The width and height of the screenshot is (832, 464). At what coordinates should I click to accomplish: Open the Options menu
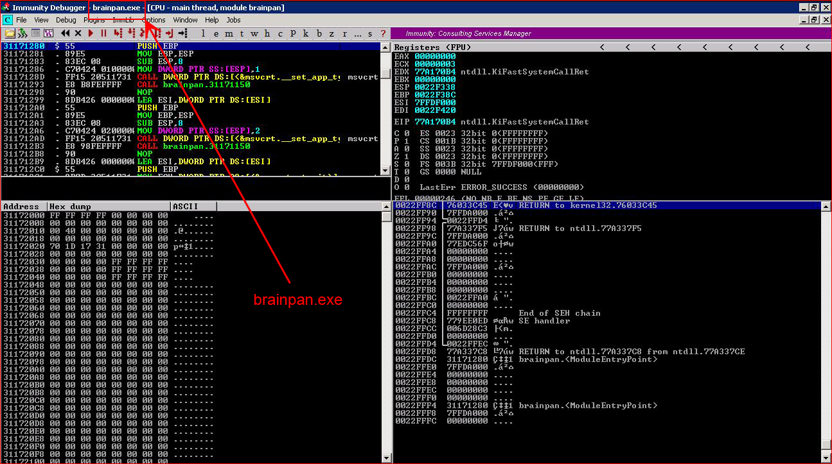(154, 20)
